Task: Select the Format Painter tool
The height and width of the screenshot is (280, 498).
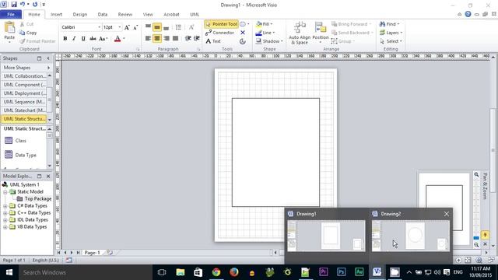Action: [x=37, y=41]
